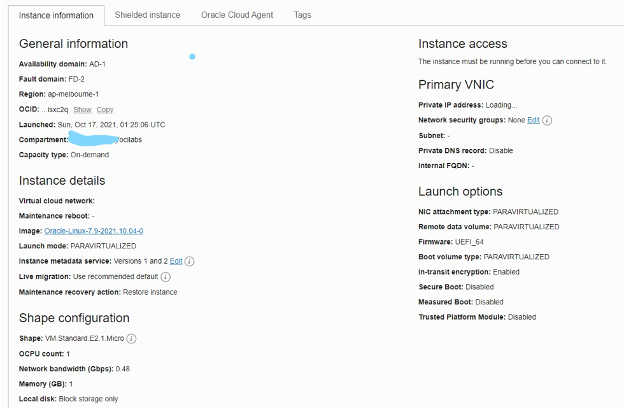
Task: Click the Instance details heading
Action: pos(62,180)
